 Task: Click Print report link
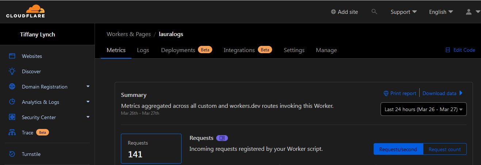click(x=400, y=93)
